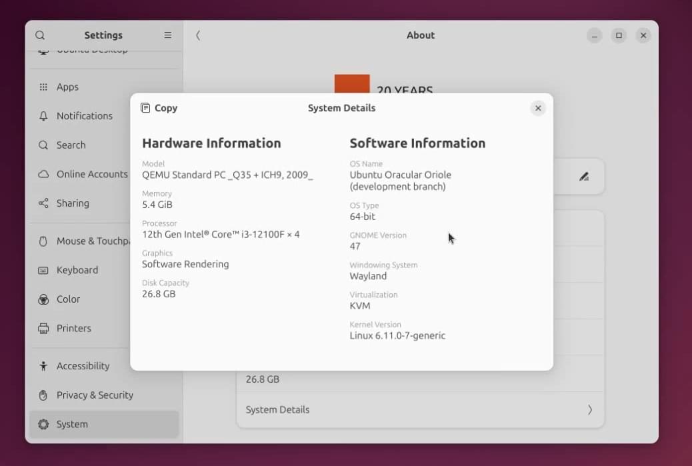
Task: Click the Privacy & Security hand icon
Action: [x=43, y=395]
